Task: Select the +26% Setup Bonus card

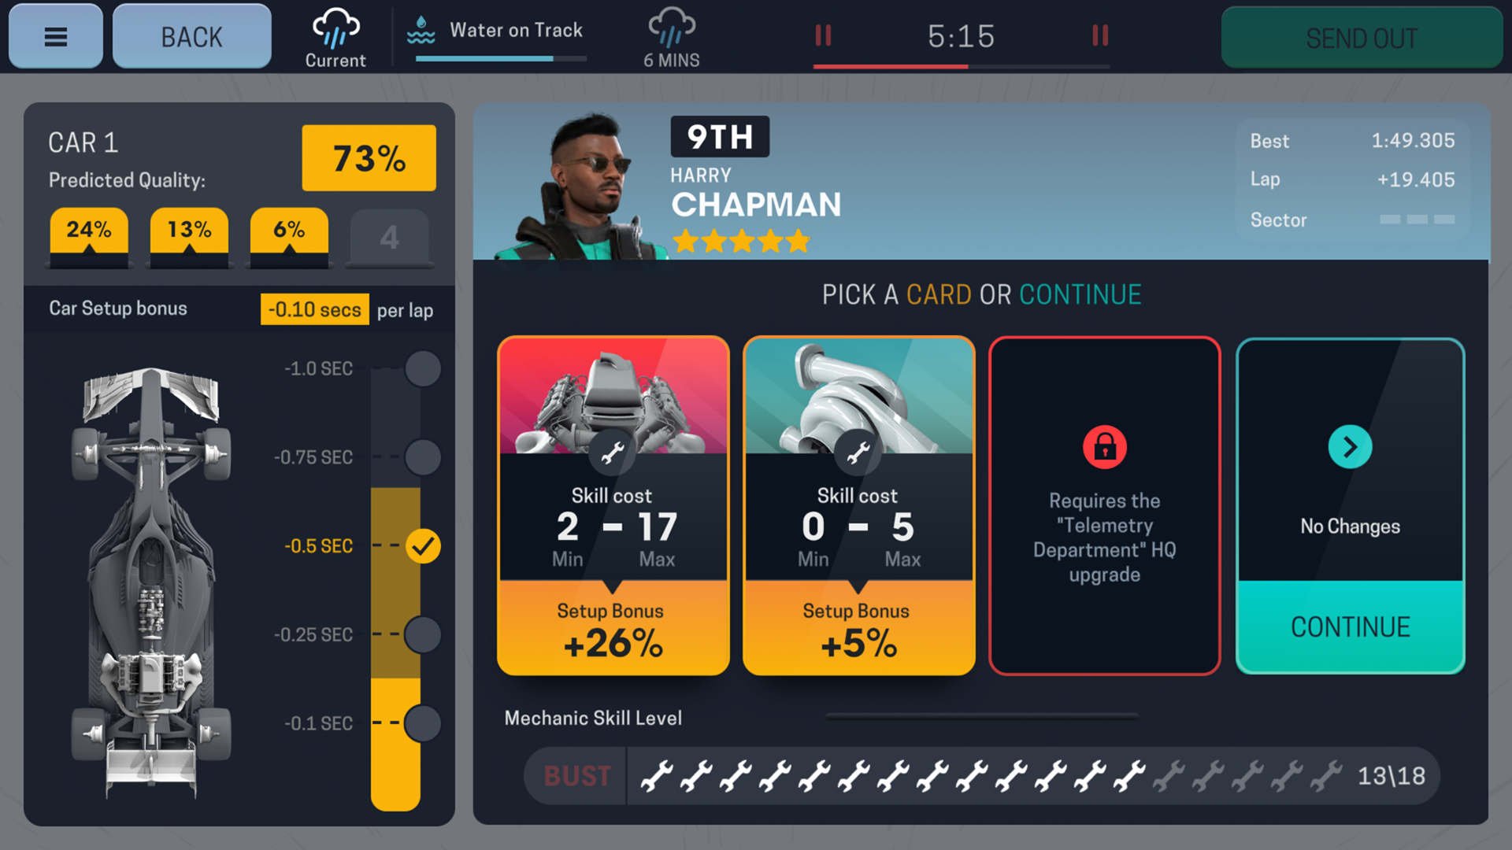Action: click(x=615, y=507)
